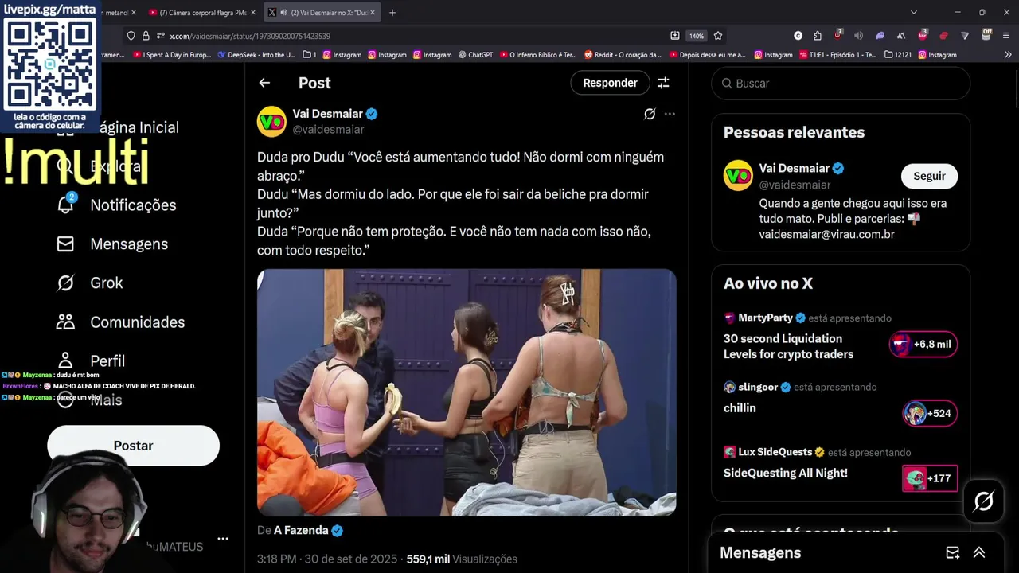Play the A Fazenda video in the post
Image resolution: width=1019 pixels, height=573 pixels.
467,392
